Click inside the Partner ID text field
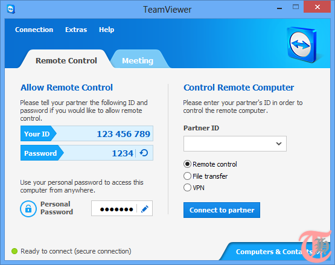The height and width of the screenshot is (265, 335). point(229,144)
